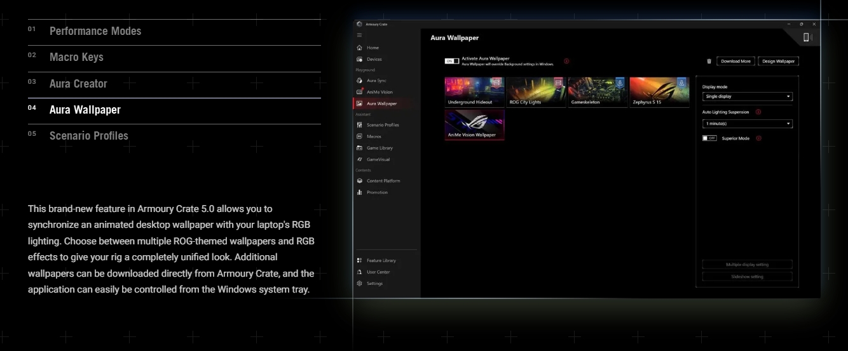Select the ROG City Lights wallpaper thumbnail

click(x=536, y=92)
